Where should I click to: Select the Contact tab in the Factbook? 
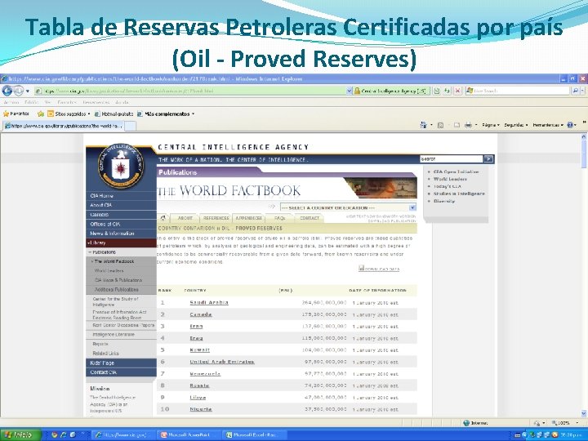310,218
